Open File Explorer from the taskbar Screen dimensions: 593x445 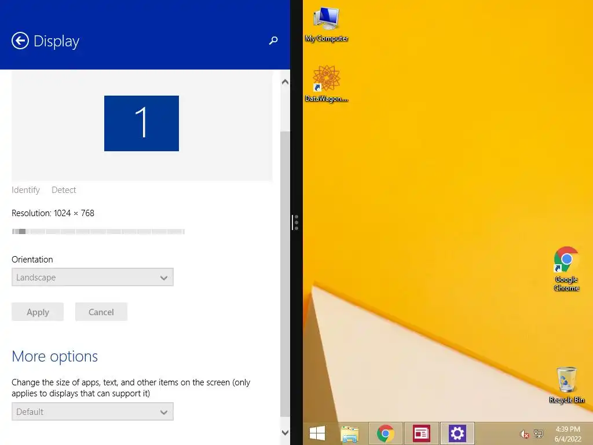click(x=349, y=433)
